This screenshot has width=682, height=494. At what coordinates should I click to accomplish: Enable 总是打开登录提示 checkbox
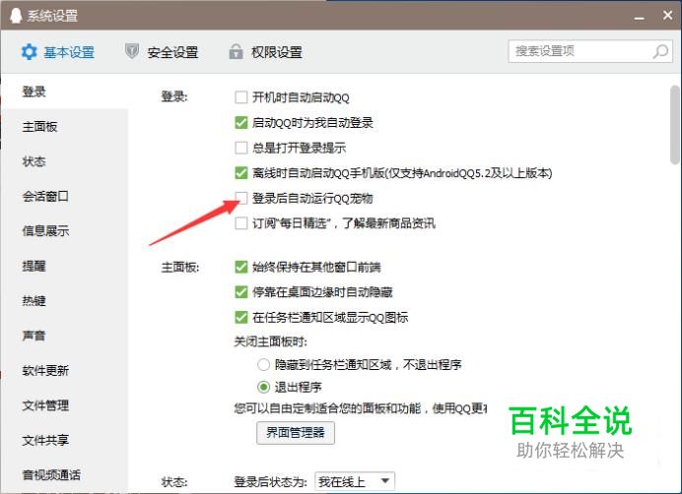coord(240,148)
